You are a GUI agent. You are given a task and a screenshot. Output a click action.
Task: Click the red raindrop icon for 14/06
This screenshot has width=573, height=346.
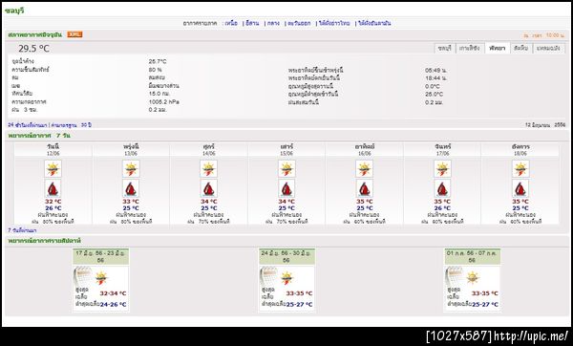tap(208, 188)
